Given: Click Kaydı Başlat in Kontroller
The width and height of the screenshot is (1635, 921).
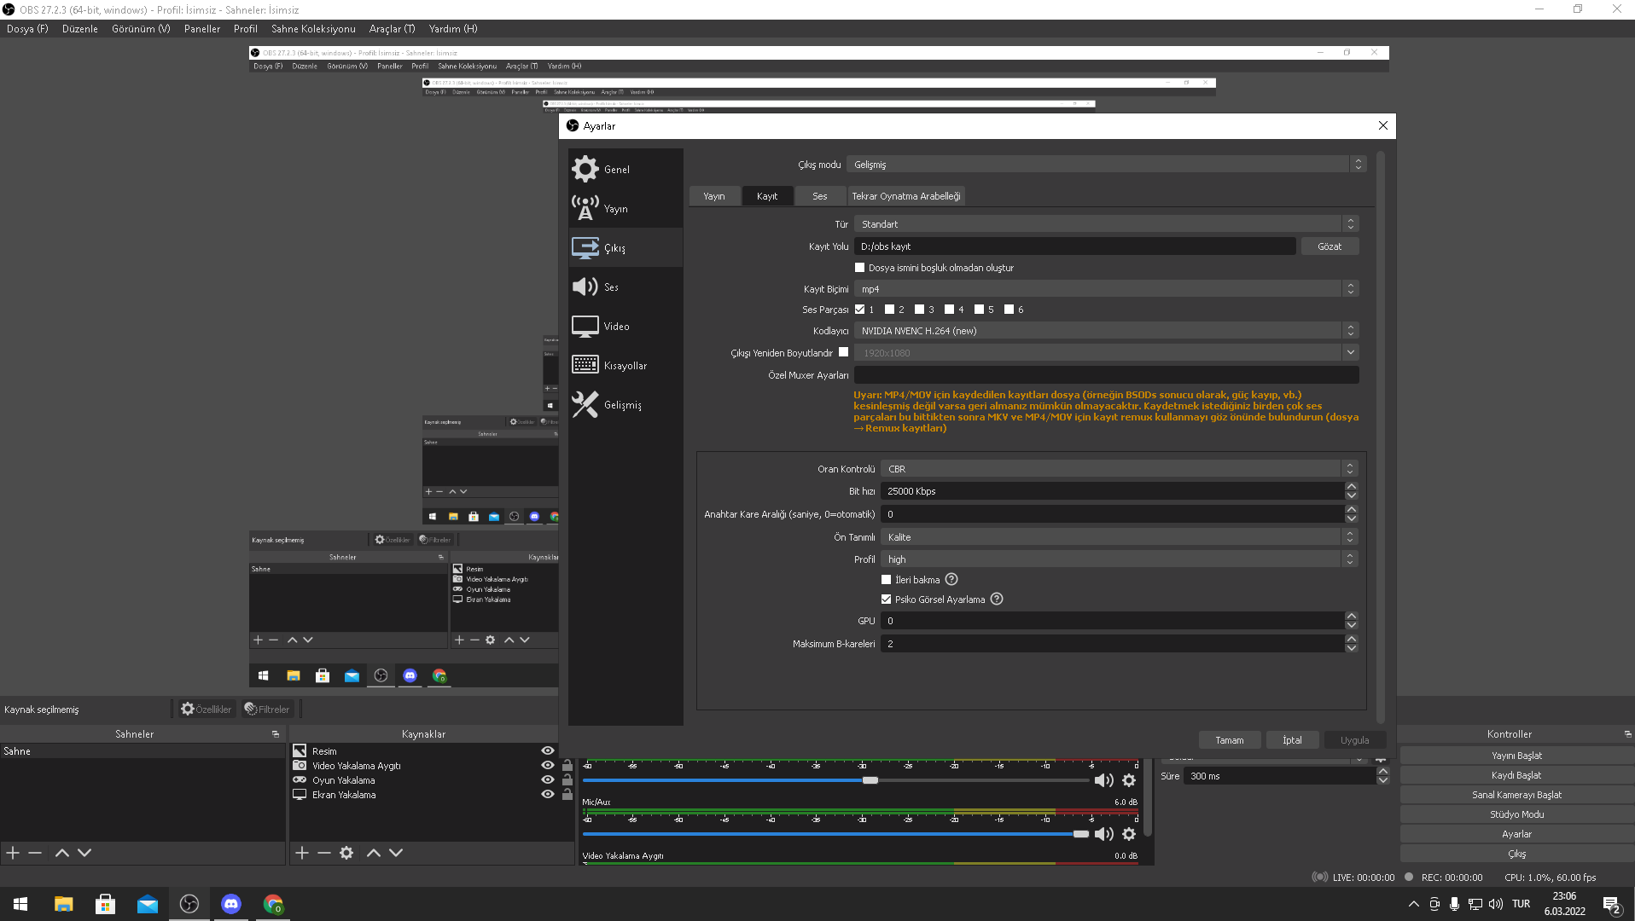Looking at the screenshot, I should [x=1516, y=774].
